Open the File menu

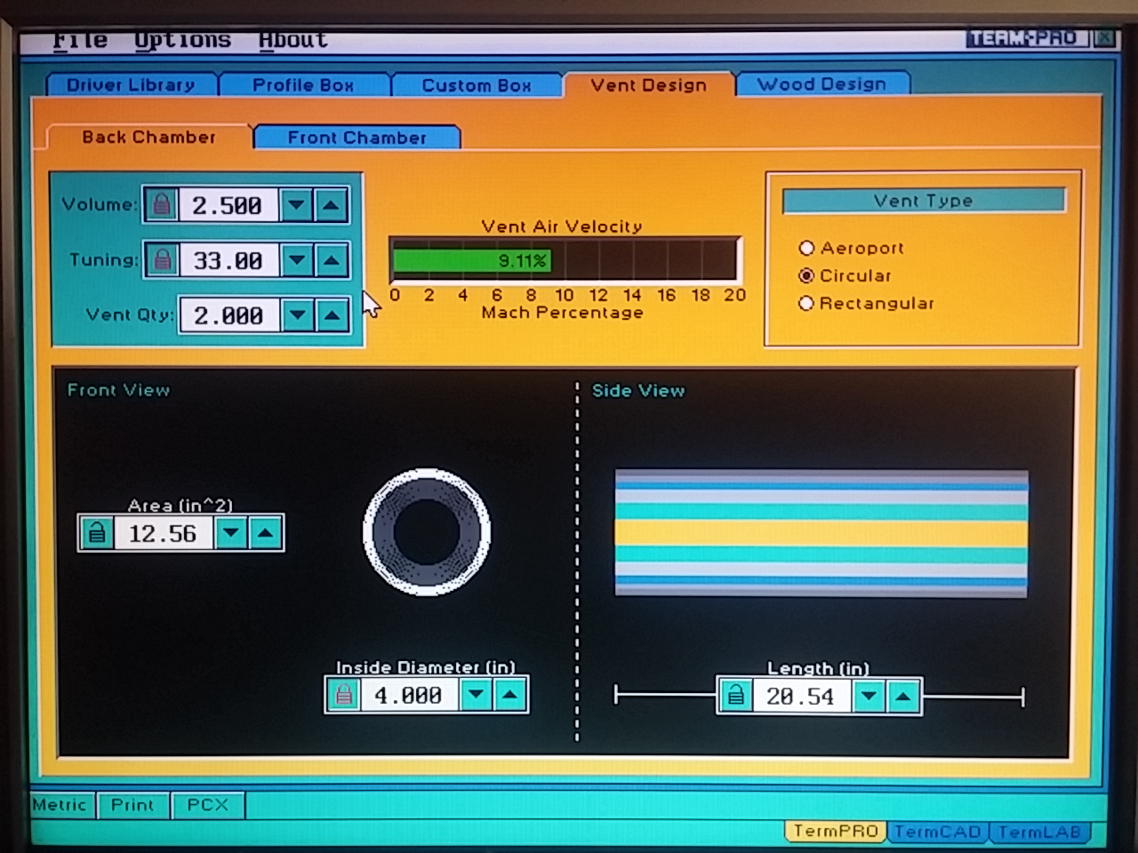[x=79, y=40]
